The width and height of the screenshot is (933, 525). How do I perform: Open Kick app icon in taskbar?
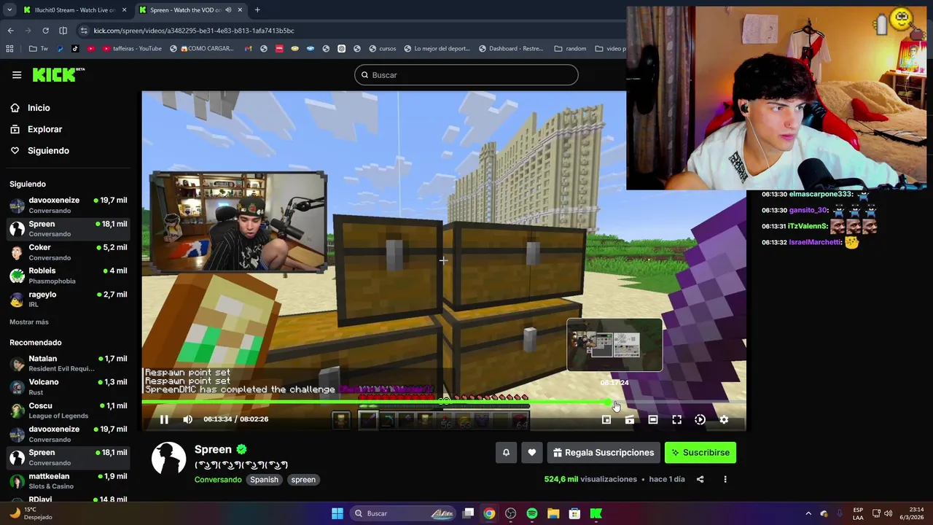click(596, 513)
